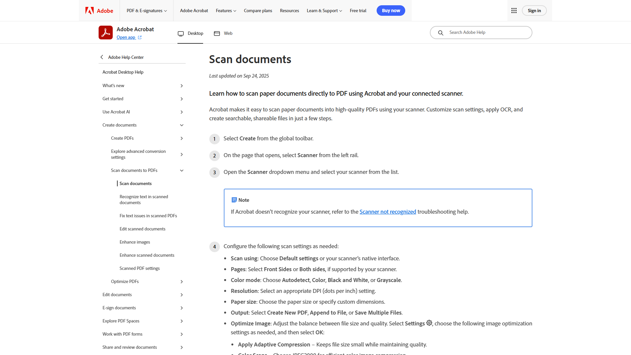Collapse the Create documents section
This screenshot has height=355, width=631.
coord(182,125)
